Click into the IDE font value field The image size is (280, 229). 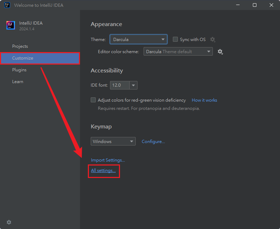[x=120, y=85]
